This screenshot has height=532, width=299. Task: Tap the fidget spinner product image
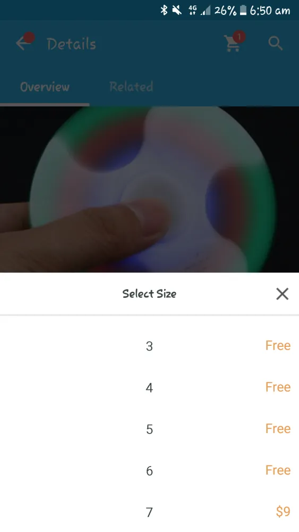click(x=149, y=189)
